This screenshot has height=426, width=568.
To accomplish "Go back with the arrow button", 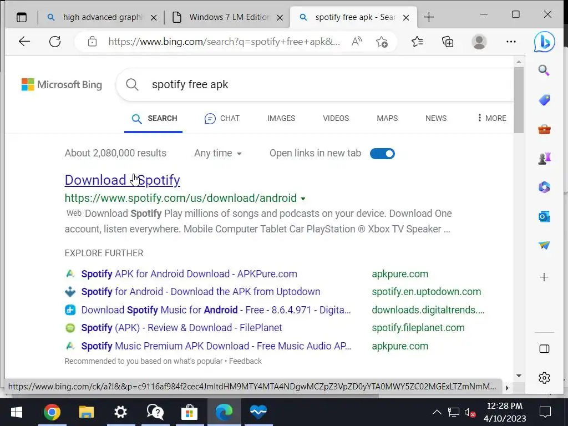I will tap(24, 42).
